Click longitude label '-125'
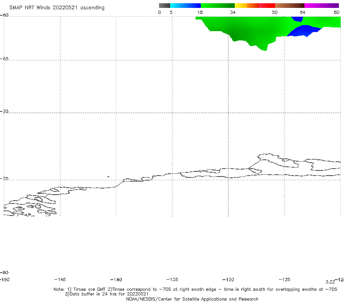Viewport: 344px width, 302px height. (x=284, y=279)
